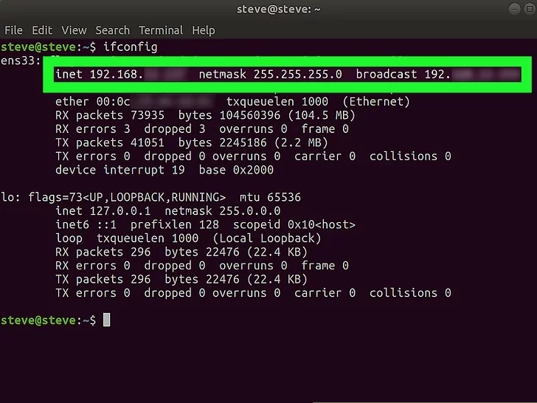537x403 pixels.
Task: Click 'flags=73<UP,LOOPBACK,RUNNING>' text
Action: 127,197
